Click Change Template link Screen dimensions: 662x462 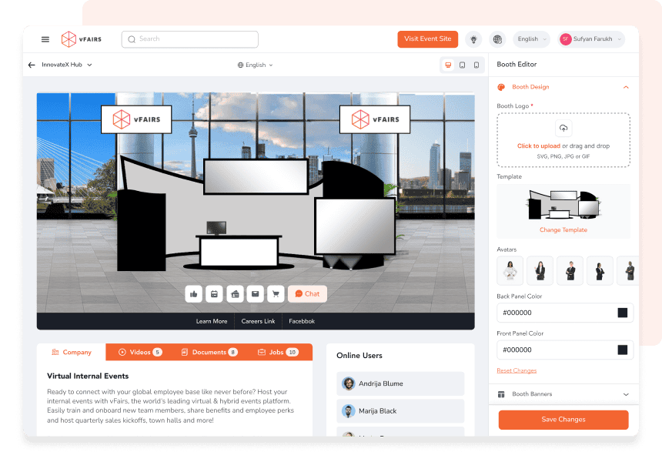coord(563,229)
